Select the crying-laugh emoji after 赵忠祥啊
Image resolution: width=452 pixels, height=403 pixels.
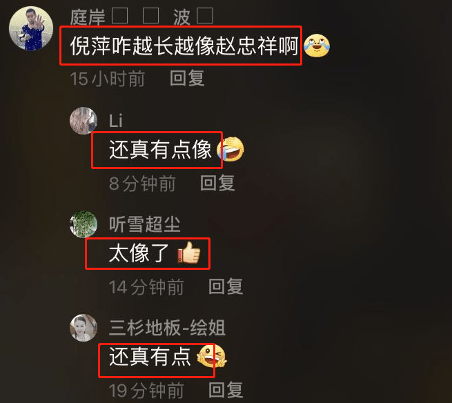pos(317,46)
